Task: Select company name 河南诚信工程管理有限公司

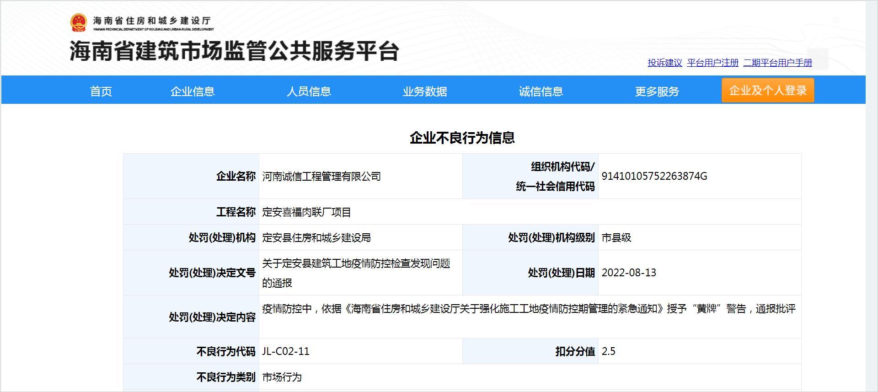Action: click(321, 177)
